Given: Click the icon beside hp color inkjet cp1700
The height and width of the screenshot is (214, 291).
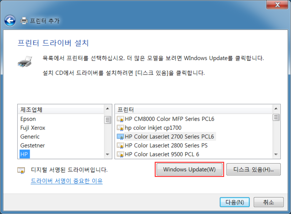Looking at the screenshot, I should click(120, 128).
